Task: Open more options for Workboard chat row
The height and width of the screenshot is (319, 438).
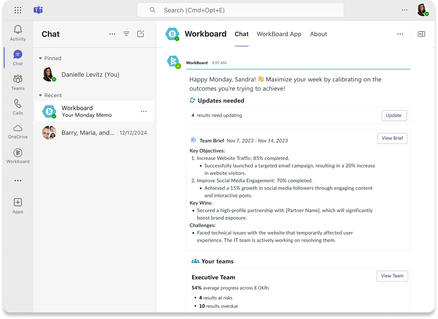Action: pos(144,112)
